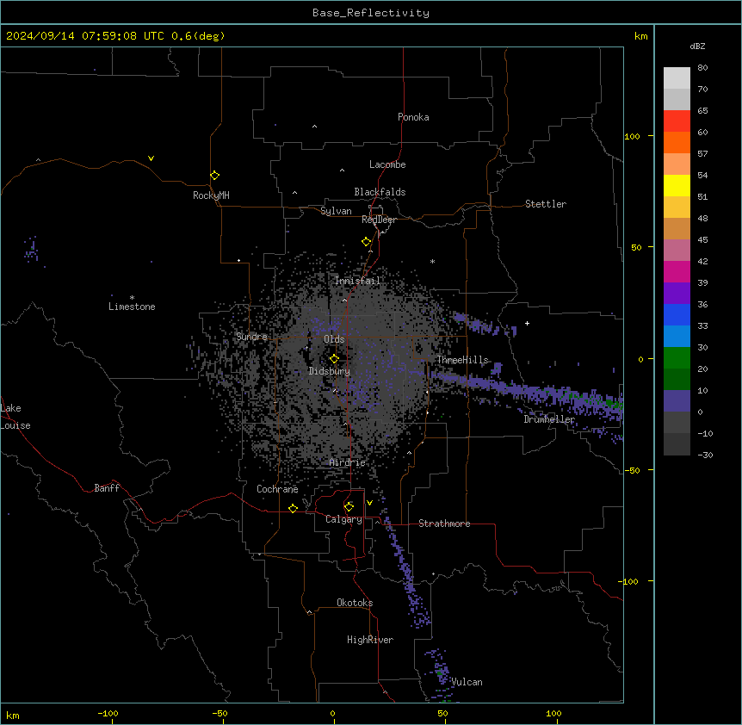Image resolution: width=742 pixels, height=725 pixels.
Task: Click the Drumheller town label
Action: point(549,419)
